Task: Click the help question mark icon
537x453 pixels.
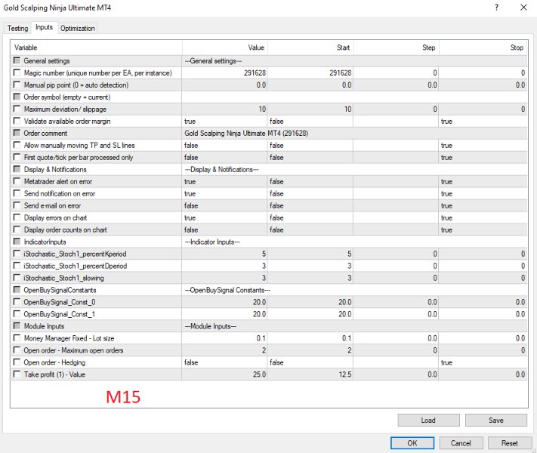Action: tap(496, 8)
